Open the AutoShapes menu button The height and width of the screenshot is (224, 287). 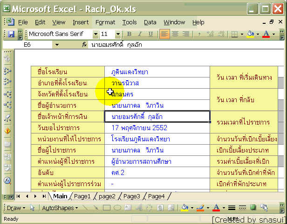click(58, 208)
